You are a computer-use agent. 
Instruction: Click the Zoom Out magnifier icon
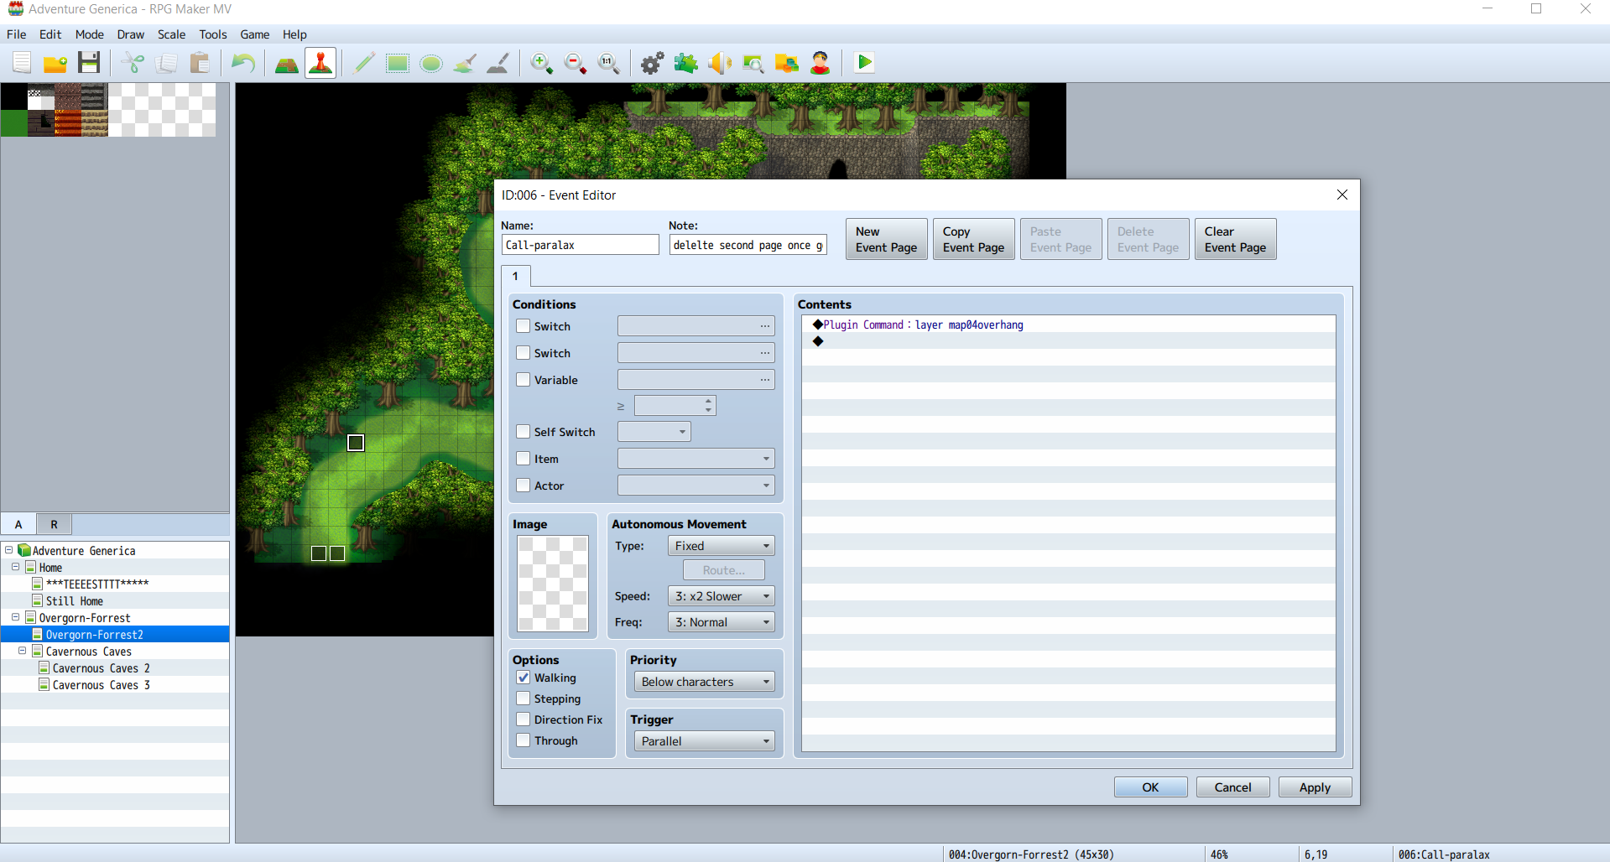coord(576,63)
